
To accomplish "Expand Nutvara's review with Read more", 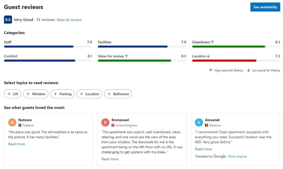I will (x=17, y=144).
